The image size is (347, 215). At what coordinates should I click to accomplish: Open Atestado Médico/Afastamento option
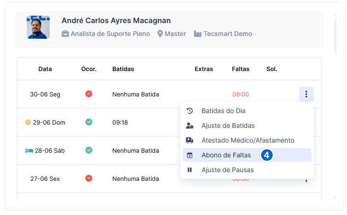pyautogui.click(x=247, y=140)
